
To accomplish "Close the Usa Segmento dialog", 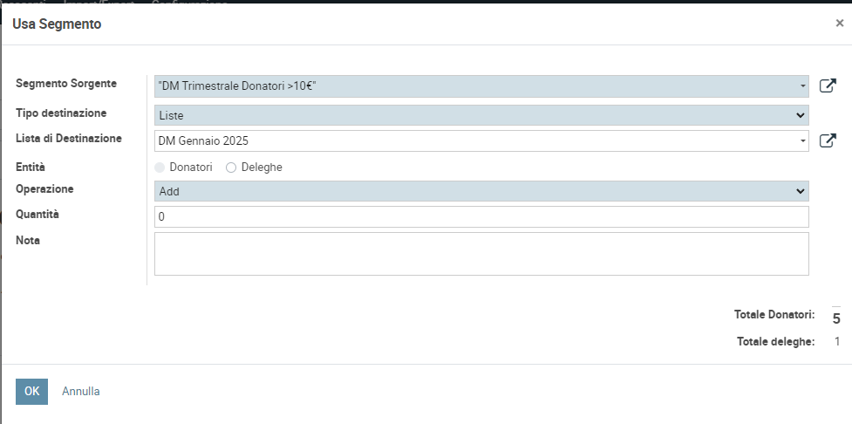I will pyautogui.click(x=839, y=24).
